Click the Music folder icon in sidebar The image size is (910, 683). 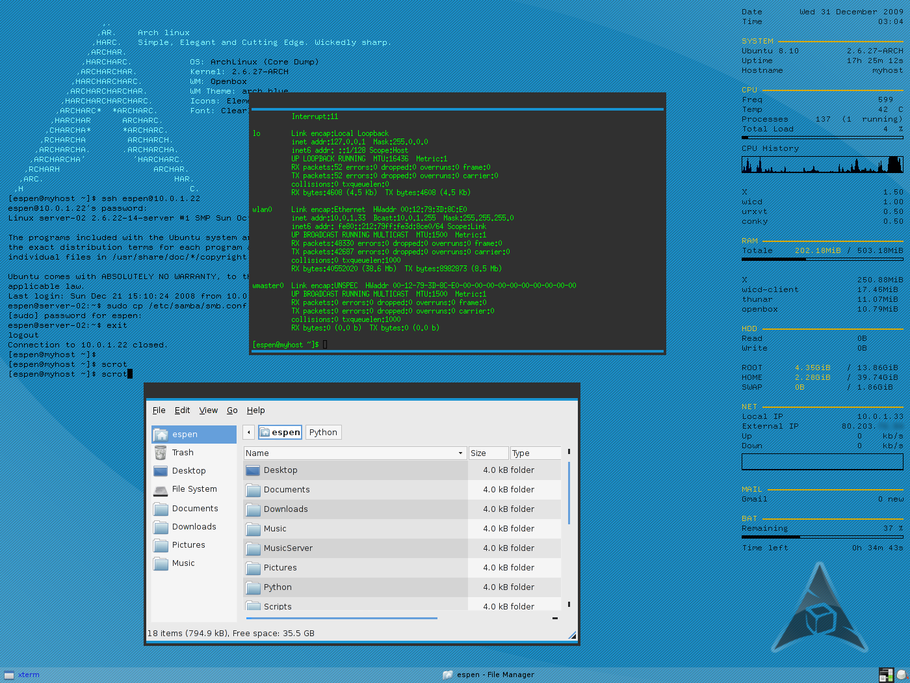click(x=161, y=563)
